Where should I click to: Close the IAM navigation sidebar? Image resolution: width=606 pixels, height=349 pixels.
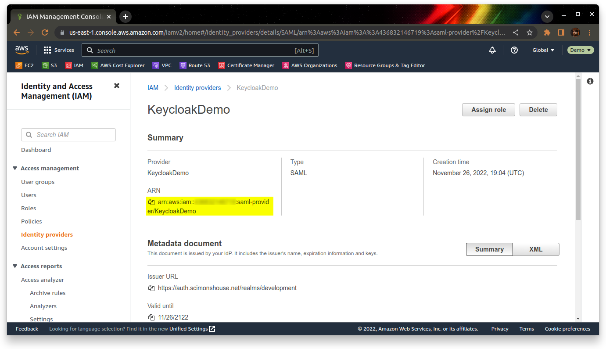click(x=117, y=86)
